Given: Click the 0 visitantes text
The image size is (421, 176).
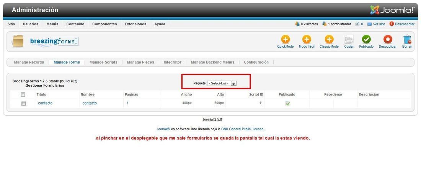Looking at the screenshot, I should point(309,24).
